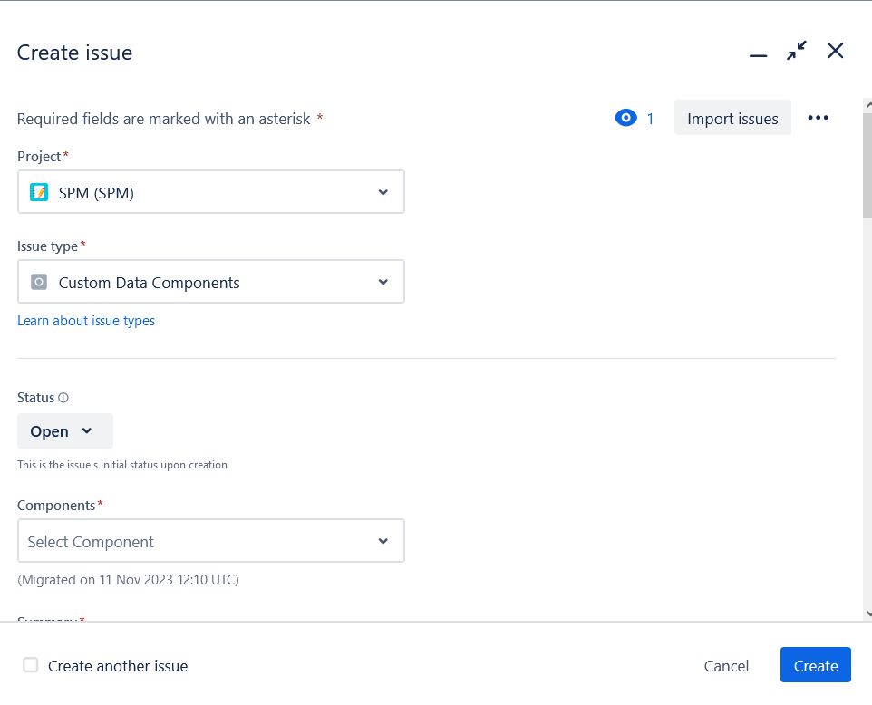Click the minimize dialog dash icon
Screen dimensions: 872x705
point(758,55)
